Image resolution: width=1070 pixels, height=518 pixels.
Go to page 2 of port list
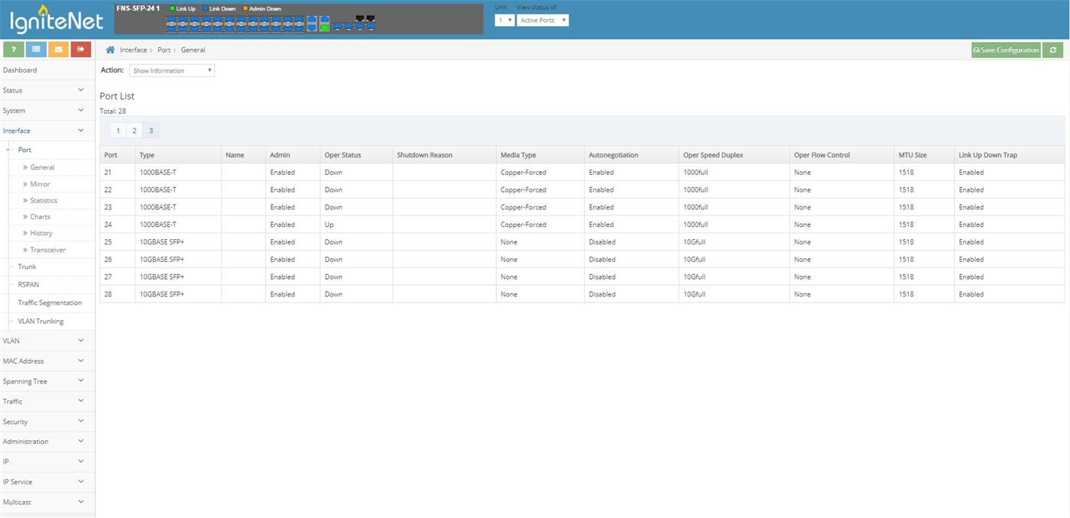(135, 131)
